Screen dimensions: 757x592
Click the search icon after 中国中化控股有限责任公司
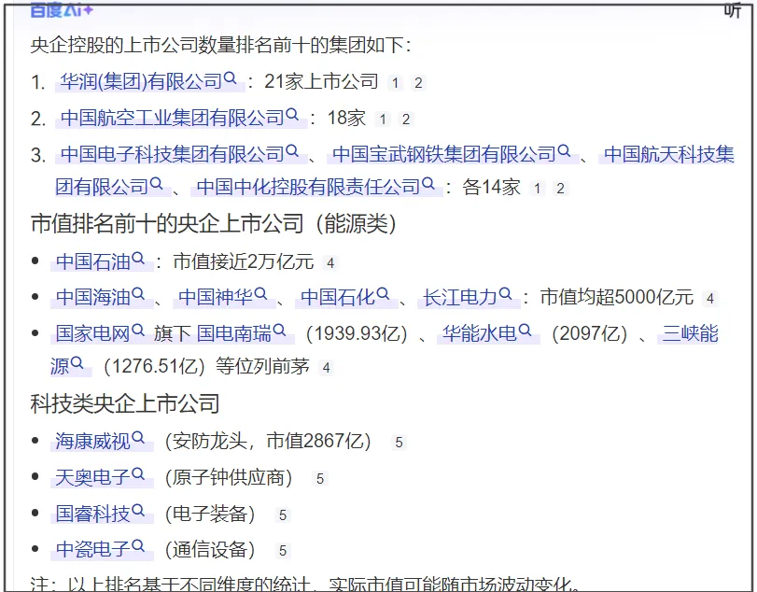pyautogui.click(x=428, y=183)
